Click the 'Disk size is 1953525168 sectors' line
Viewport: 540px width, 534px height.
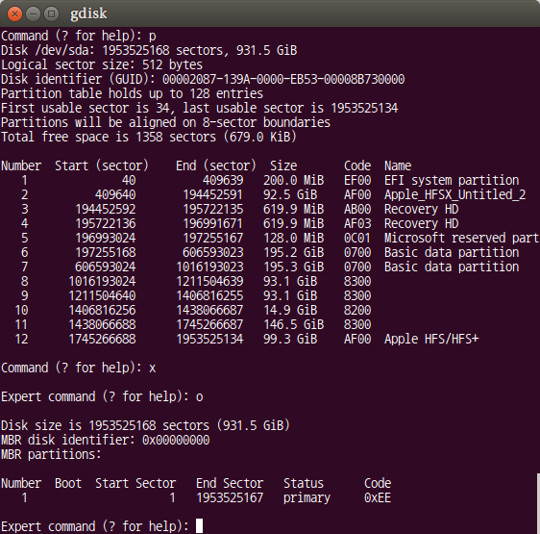145,425
